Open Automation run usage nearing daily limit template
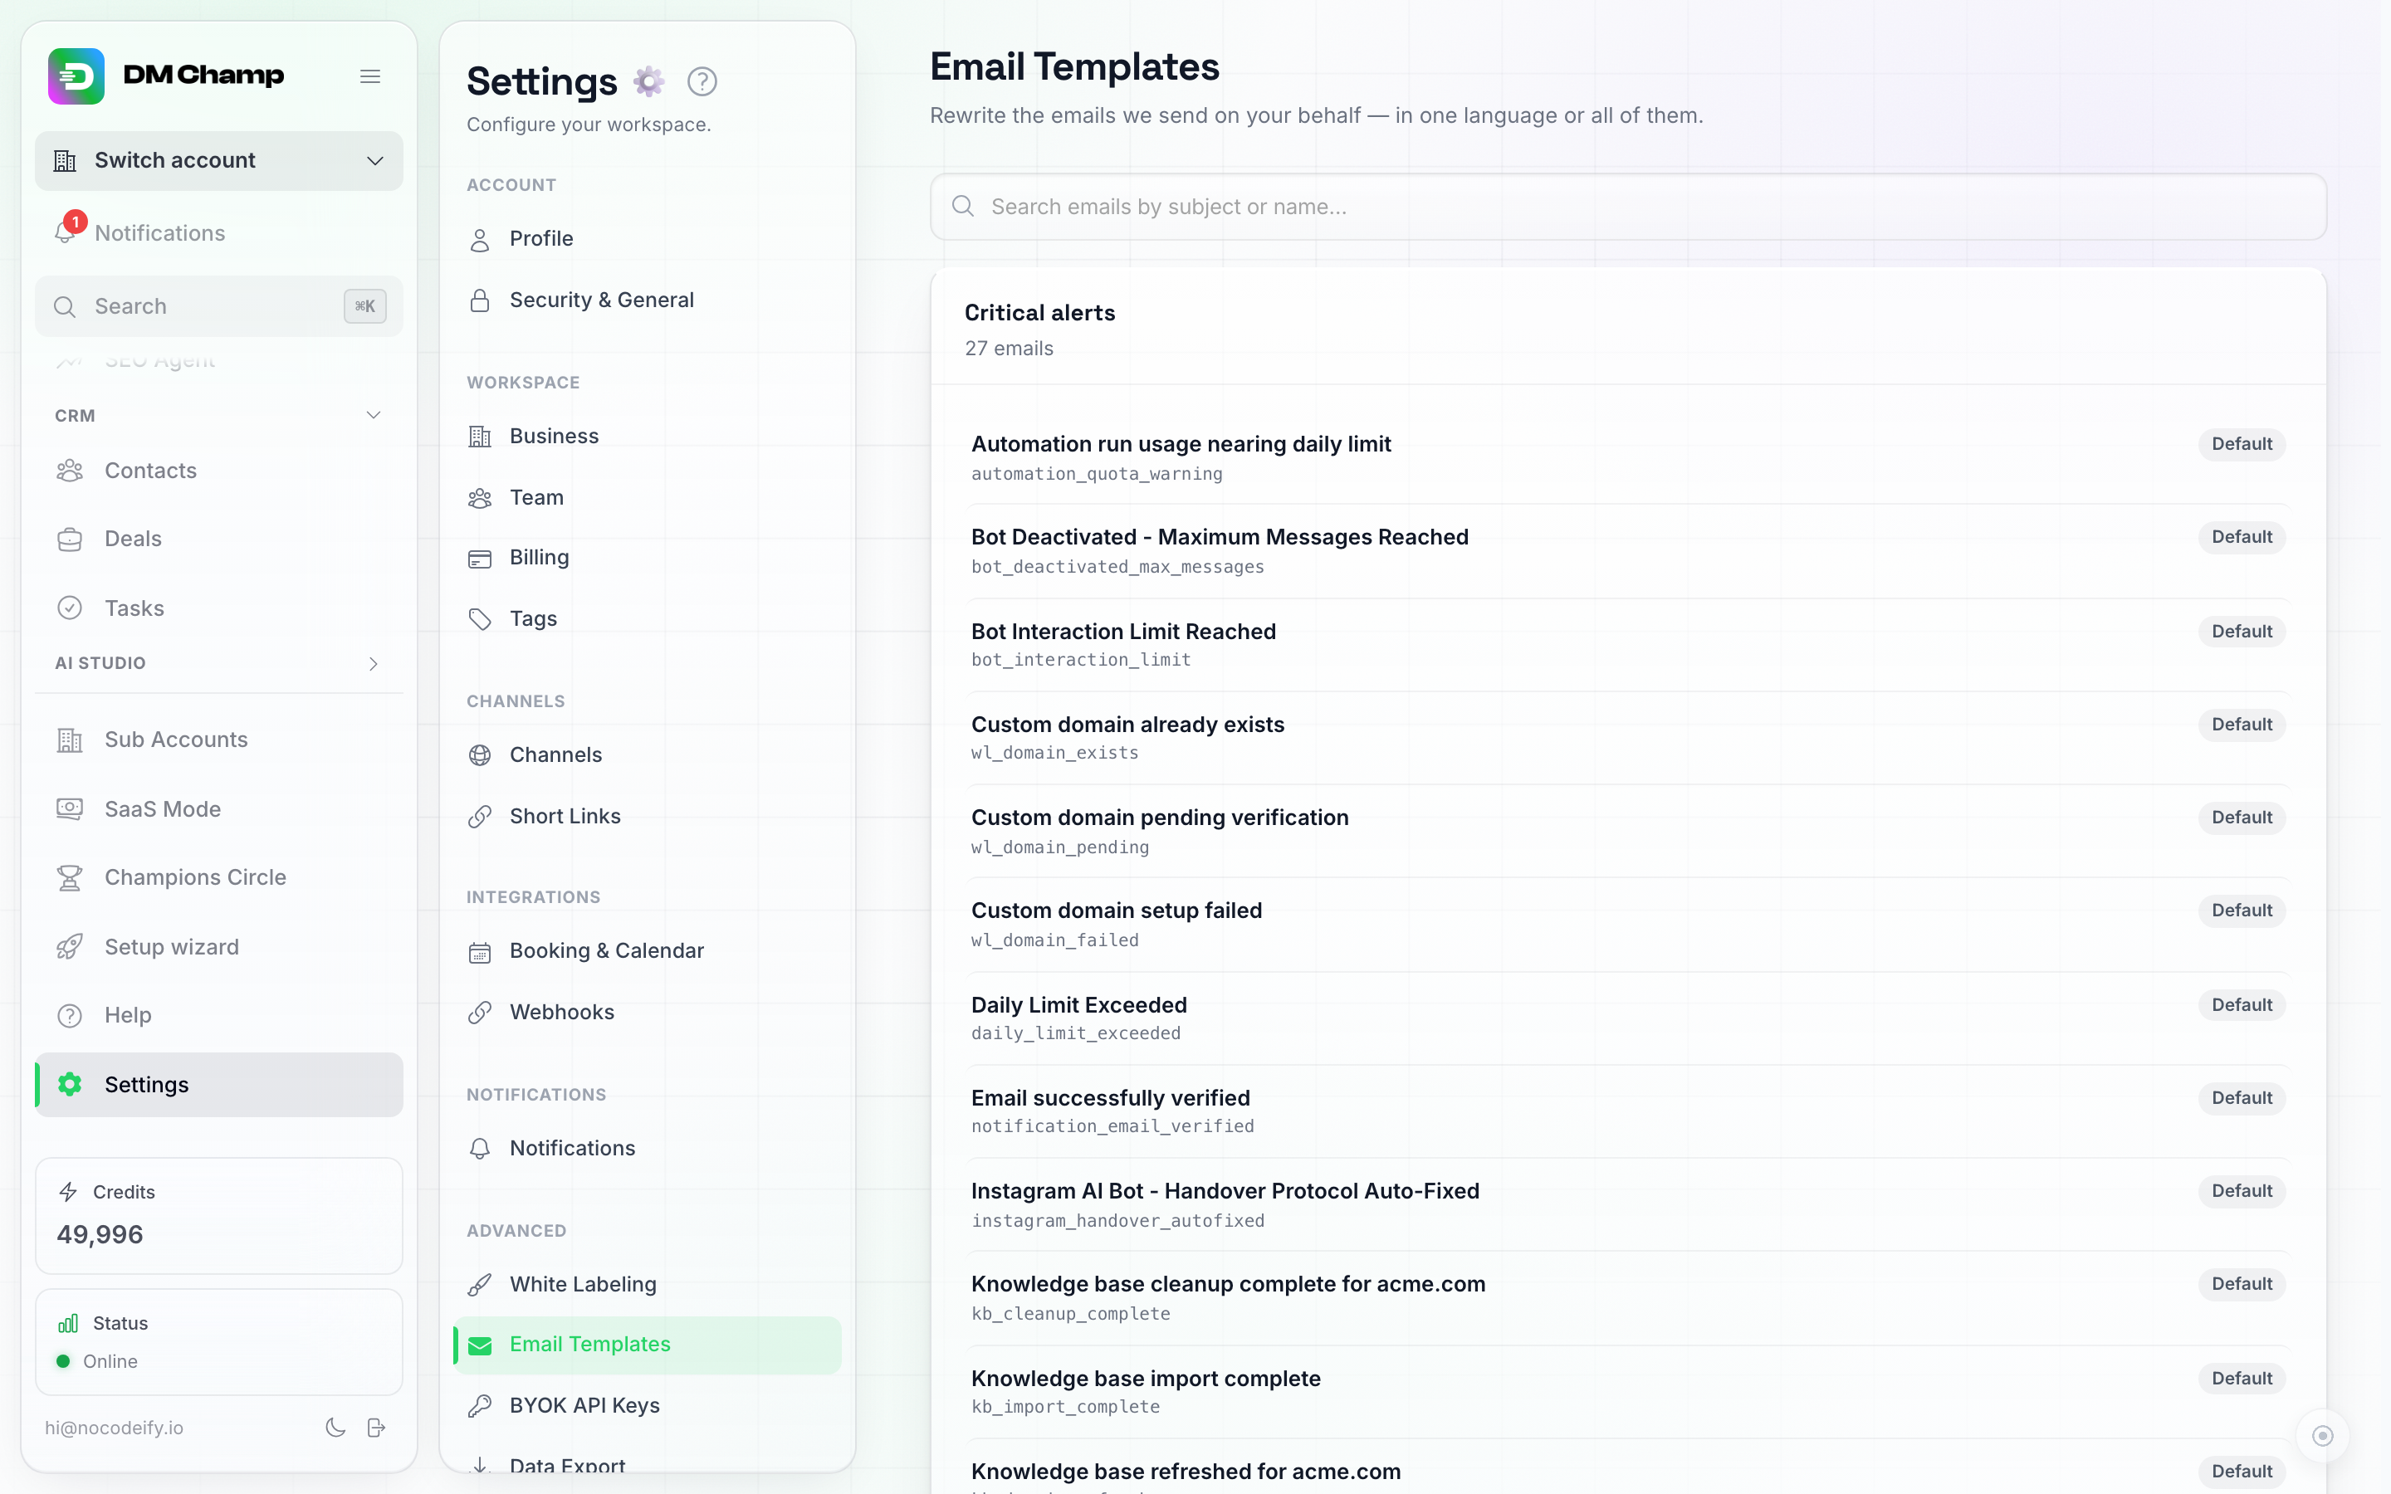The height and width of the screenshot is (1494, 2391). [x=1628, y=458]
